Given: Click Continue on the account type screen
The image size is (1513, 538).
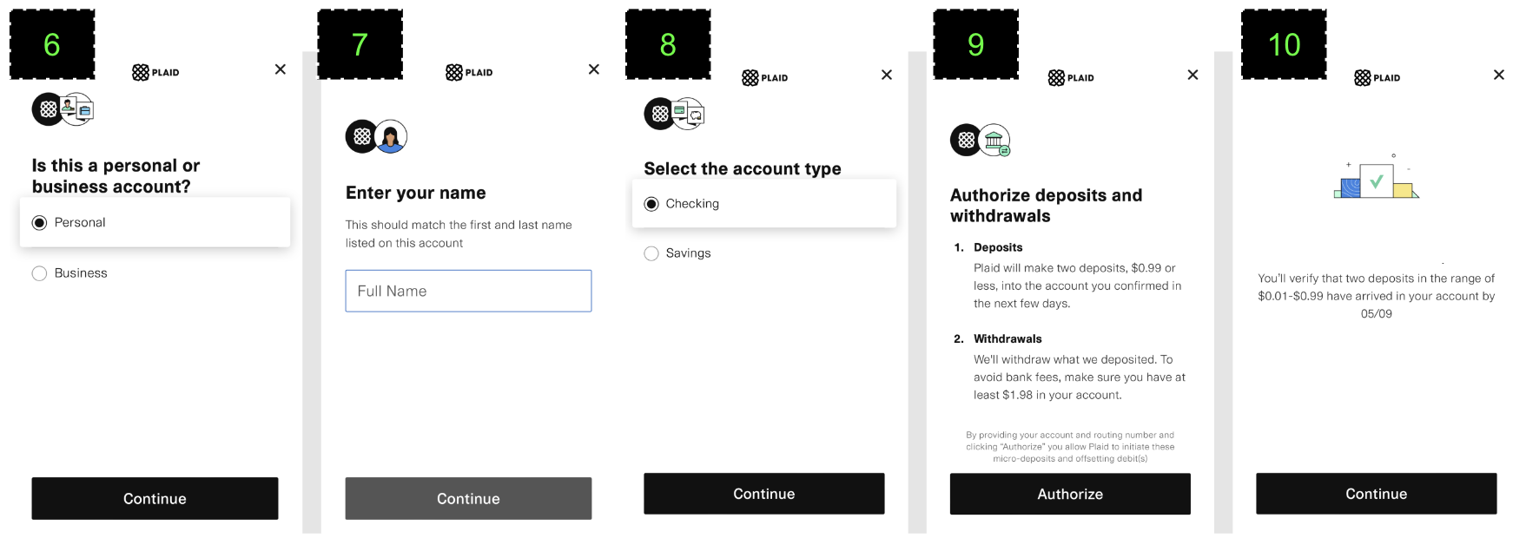Looking at the screenshot, I should point(763,493).
